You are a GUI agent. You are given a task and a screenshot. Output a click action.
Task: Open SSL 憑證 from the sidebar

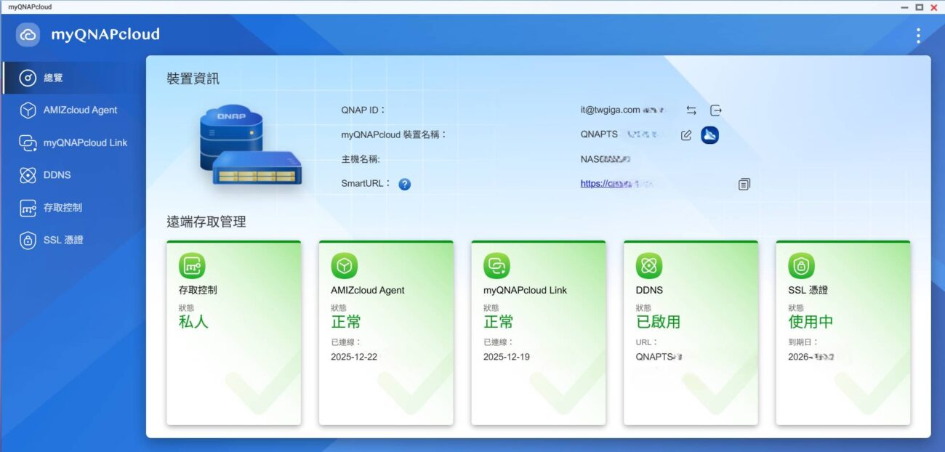coord(63,240)
